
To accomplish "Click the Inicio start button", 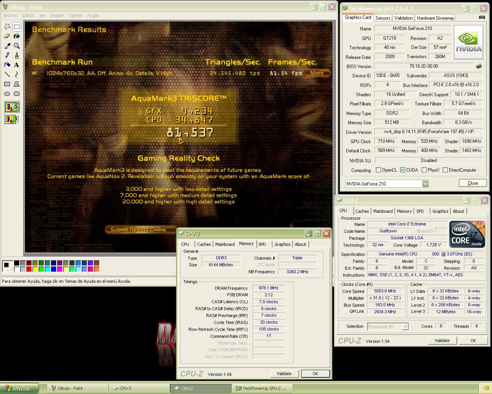I will (19, 388).
